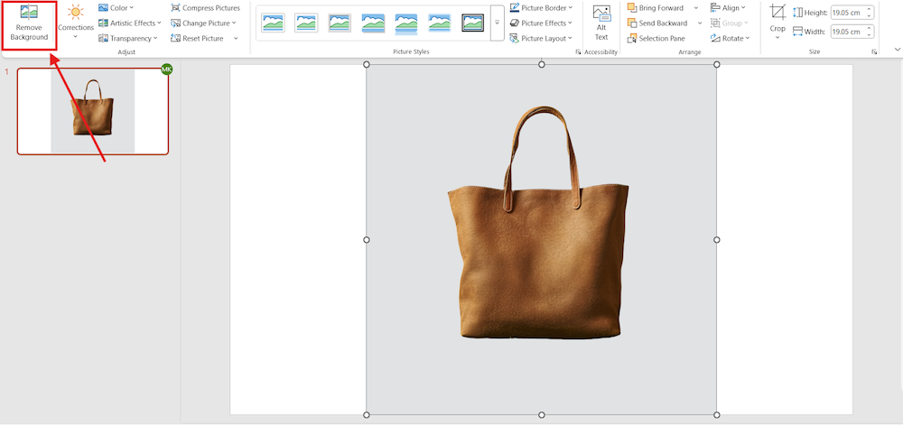Image resolution: width=903 pixels, height=425 pixels.
Task: Apply the black-framed seventh picture style
Action: click(473, 23)
